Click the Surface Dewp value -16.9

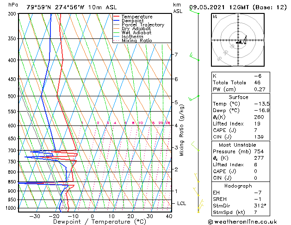tap(262, 110)
